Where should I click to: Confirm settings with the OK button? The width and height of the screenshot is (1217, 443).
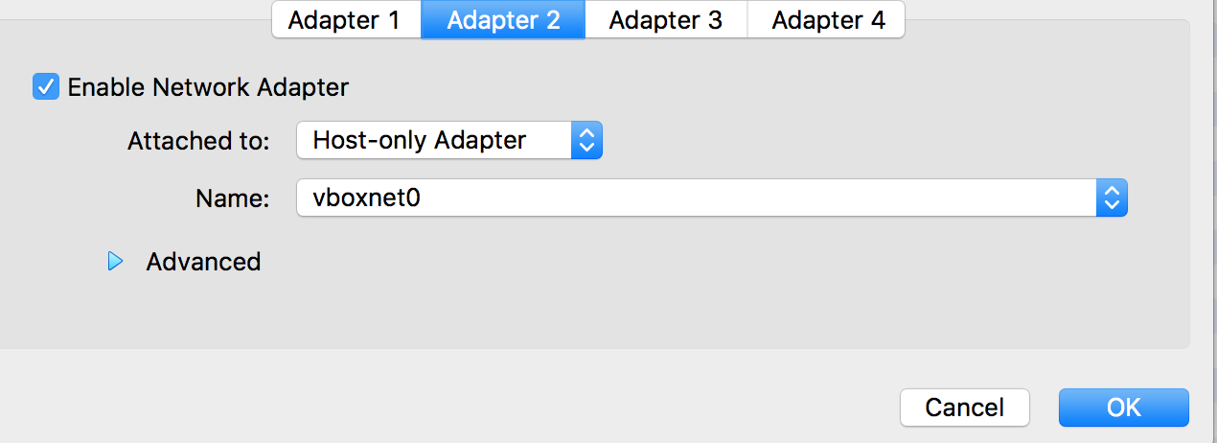pos(1124,408)
